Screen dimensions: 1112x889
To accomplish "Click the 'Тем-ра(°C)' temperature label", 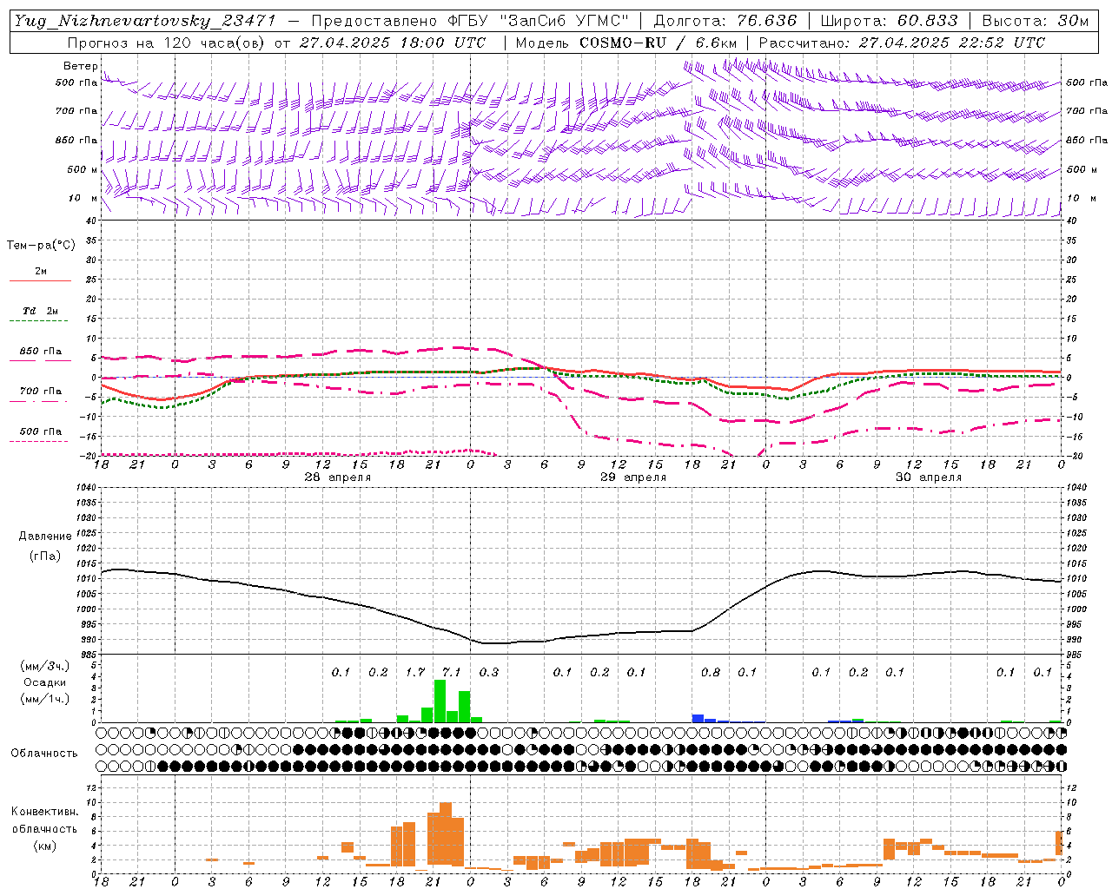I will pos(41,246).
